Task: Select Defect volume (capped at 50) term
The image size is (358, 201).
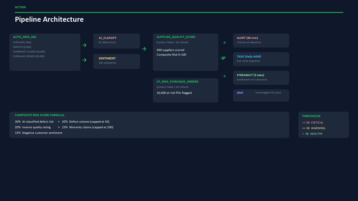Action: 89,122
